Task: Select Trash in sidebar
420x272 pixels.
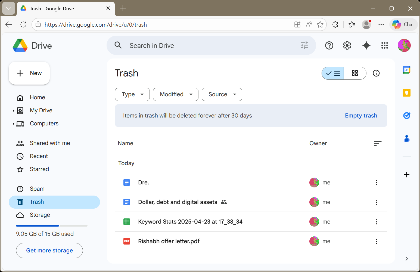Action: pyautogui.click(x=54, y=202)
